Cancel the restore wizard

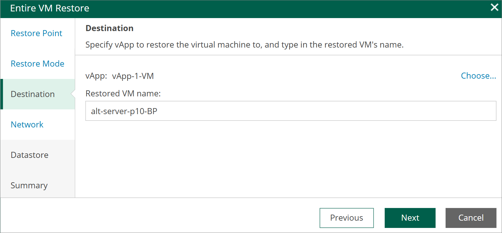tap(471, 218)
